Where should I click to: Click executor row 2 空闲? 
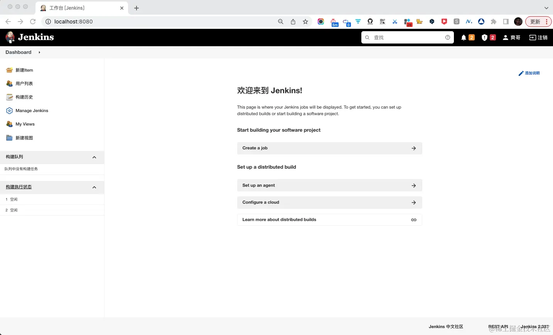[x=52, y=210]
